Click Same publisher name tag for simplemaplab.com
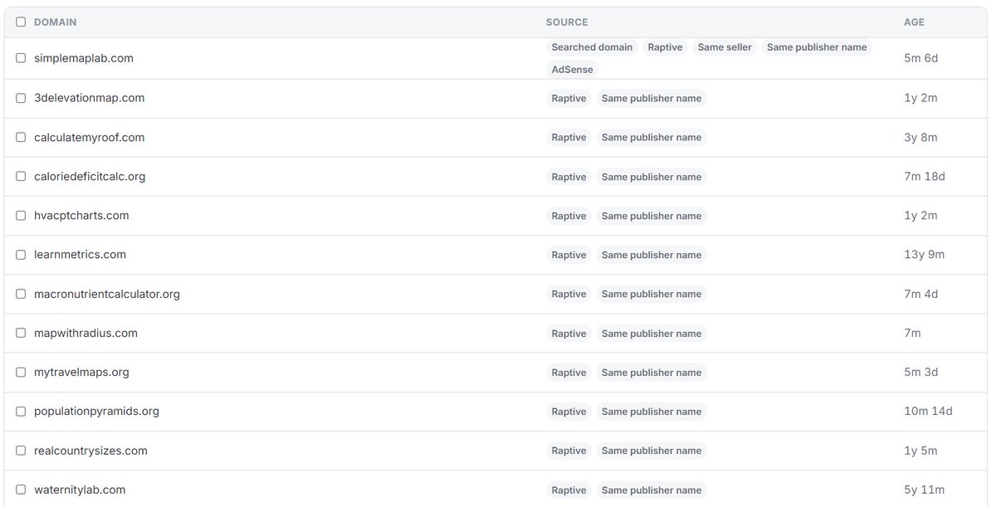Image resolution: width=996 pixels, height=507 pixels. (x=817, y=47)
